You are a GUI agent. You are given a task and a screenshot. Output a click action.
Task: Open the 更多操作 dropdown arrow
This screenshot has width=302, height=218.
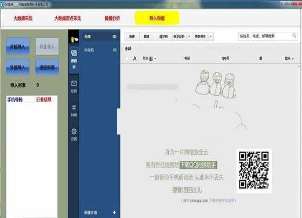tap(211, 37)
